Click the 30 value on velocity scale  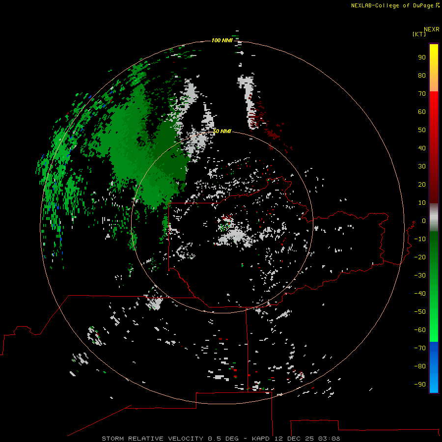point(422,166)
